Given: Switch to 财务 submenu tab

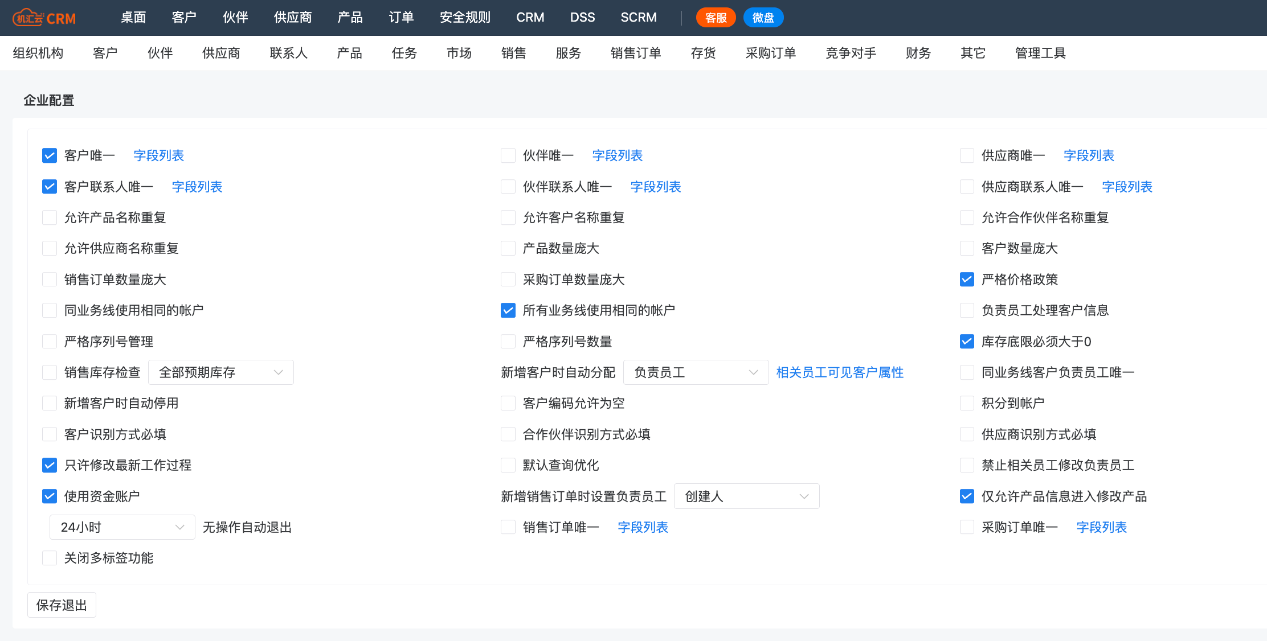Looking at the screenshot, I should [918, 53].
